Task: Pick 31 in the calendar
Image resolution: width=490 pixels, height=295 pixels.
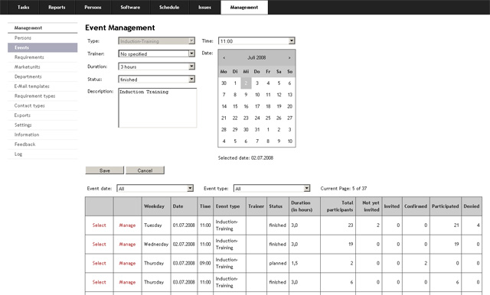Action: (257, 129)
